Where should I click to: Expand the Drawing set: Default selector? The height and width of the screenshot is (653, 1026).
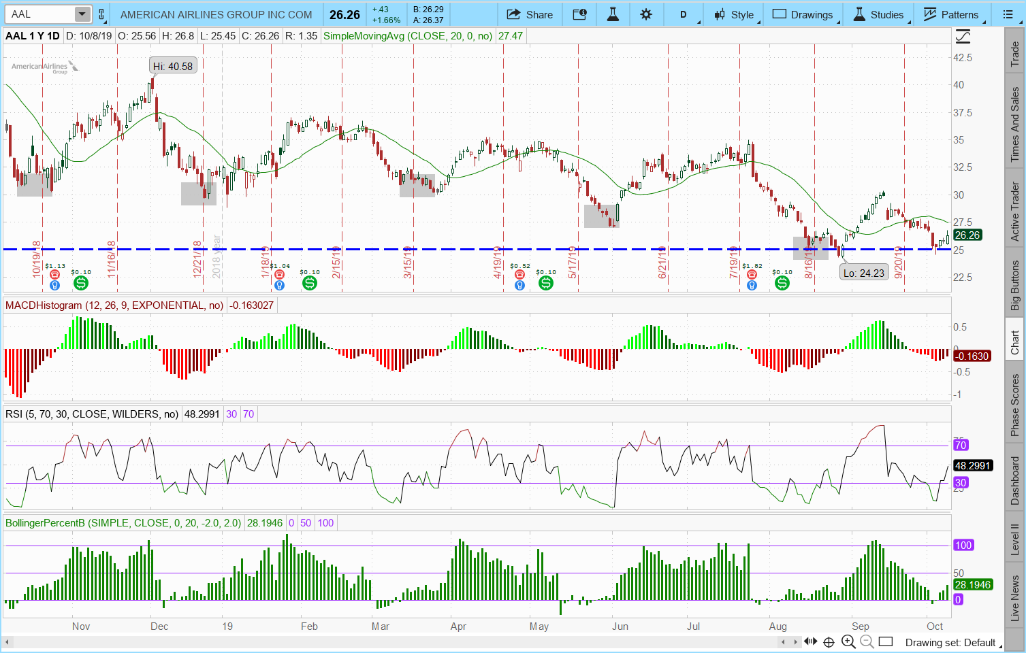(950, 642)
